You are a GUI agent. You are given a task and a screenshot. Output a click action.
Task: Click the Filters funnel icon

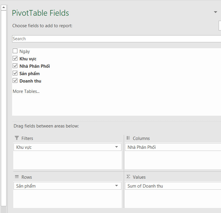pyautogui.click(x=17, y=138)
